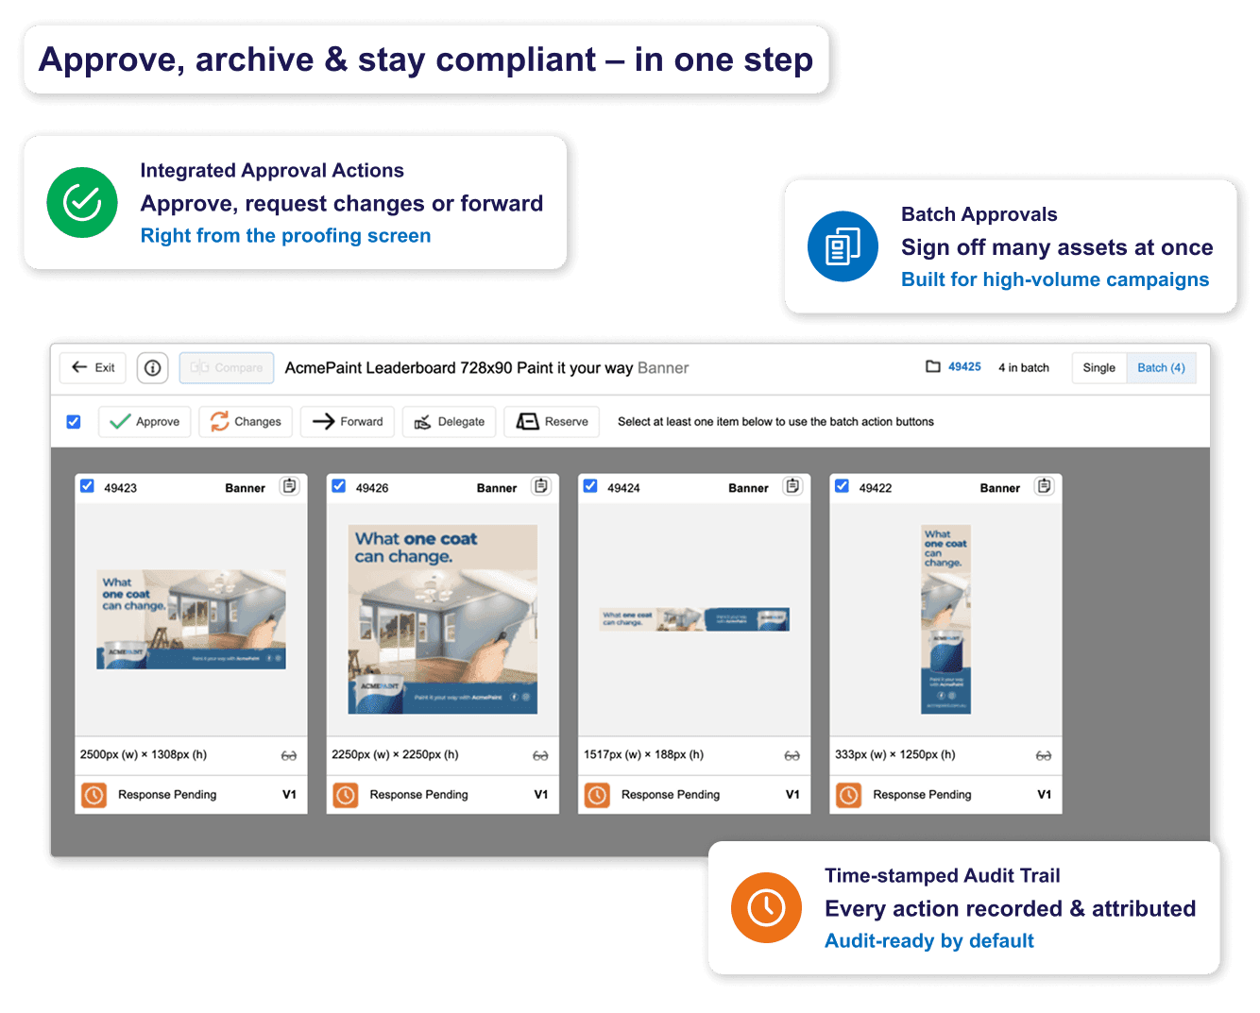Click the Exit button
Viewport: 1260px width, 1013px height.
[x=94, y=368]
